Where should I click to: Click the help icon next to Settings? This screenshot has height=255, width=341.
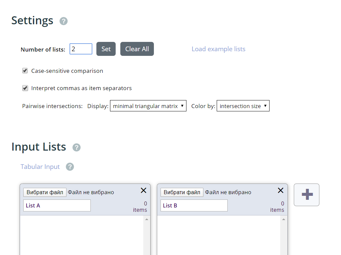pyautogui.click(x=63, y=21)
